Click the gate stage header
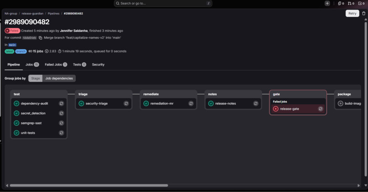 pos(276,94)
